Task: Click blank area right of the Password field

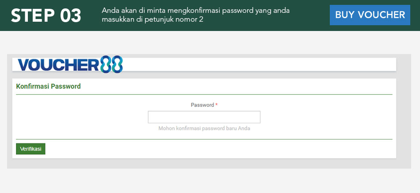Action: [x=327, y=117]
